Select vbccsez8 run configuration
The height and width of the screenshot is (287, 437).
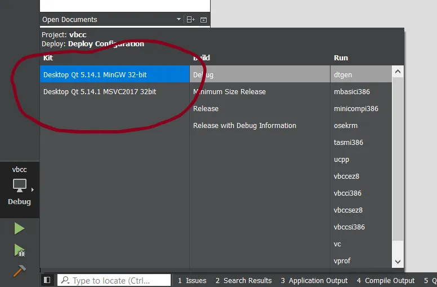pyautogui.click(x=361, y=210)
